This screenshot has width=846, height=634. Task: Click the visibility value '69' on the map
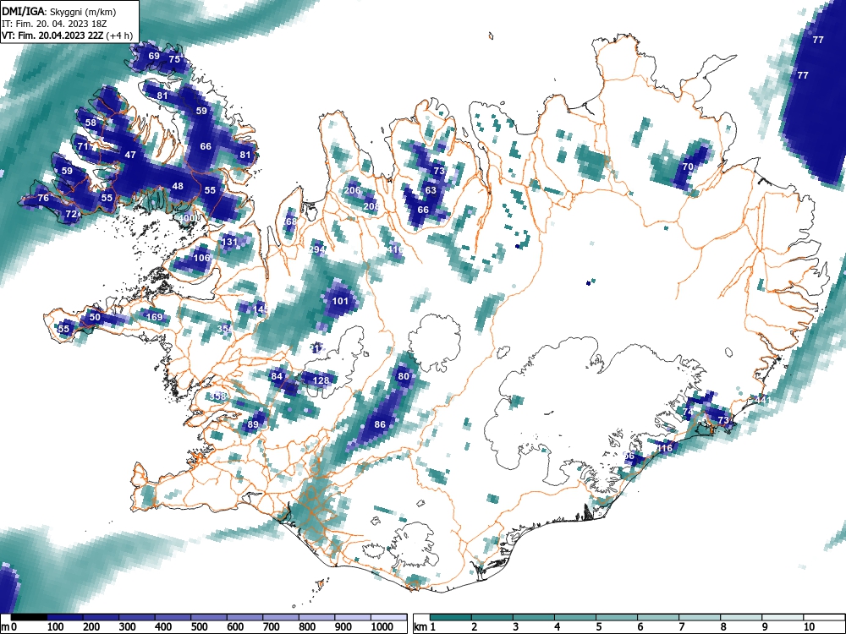coord(154,56)
